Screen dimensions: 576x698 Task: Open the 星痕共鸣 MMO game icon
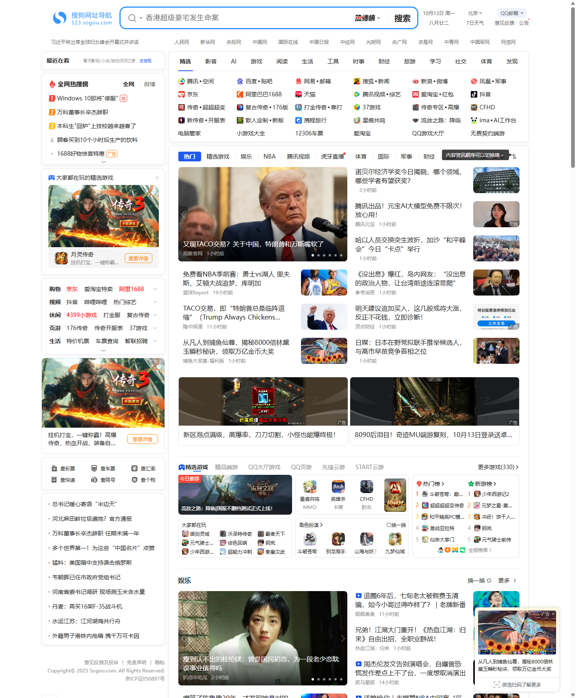310,487
